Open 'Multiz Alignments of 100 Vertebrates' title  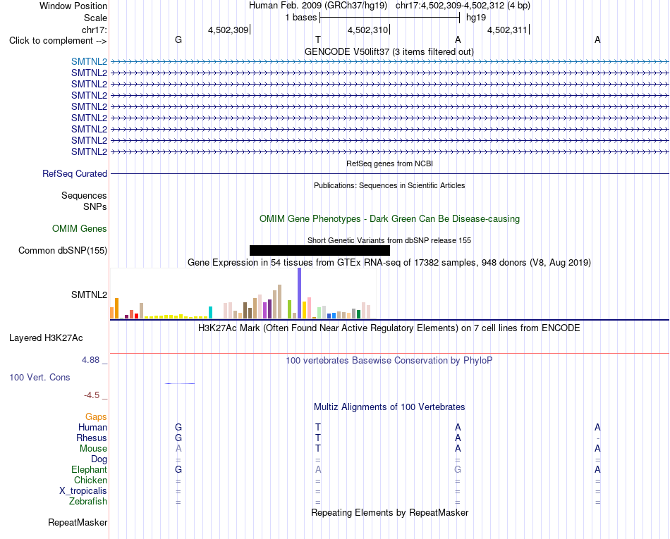[x=389, y=407]
